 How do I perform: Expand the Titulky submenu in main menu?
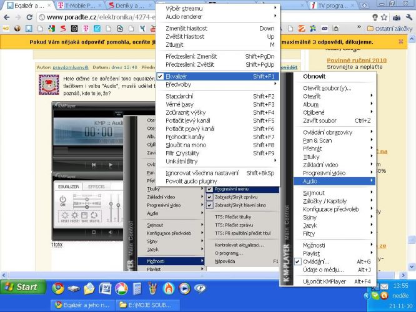(x=334, y=157)
